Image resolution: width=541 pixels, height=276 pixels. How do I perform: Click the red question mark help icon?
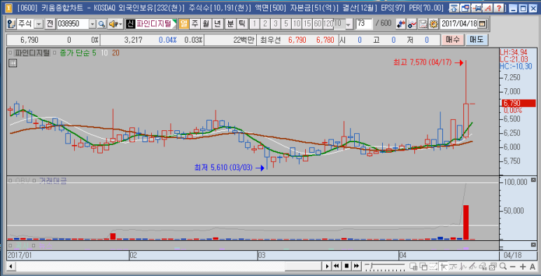[x=499, y=8]
